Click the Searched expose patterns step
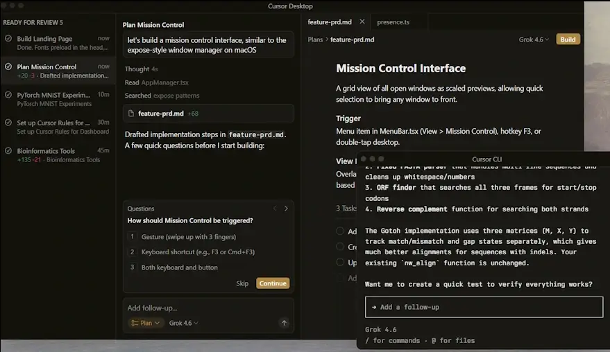Screen dimensions: 610x352 point(162,96)
